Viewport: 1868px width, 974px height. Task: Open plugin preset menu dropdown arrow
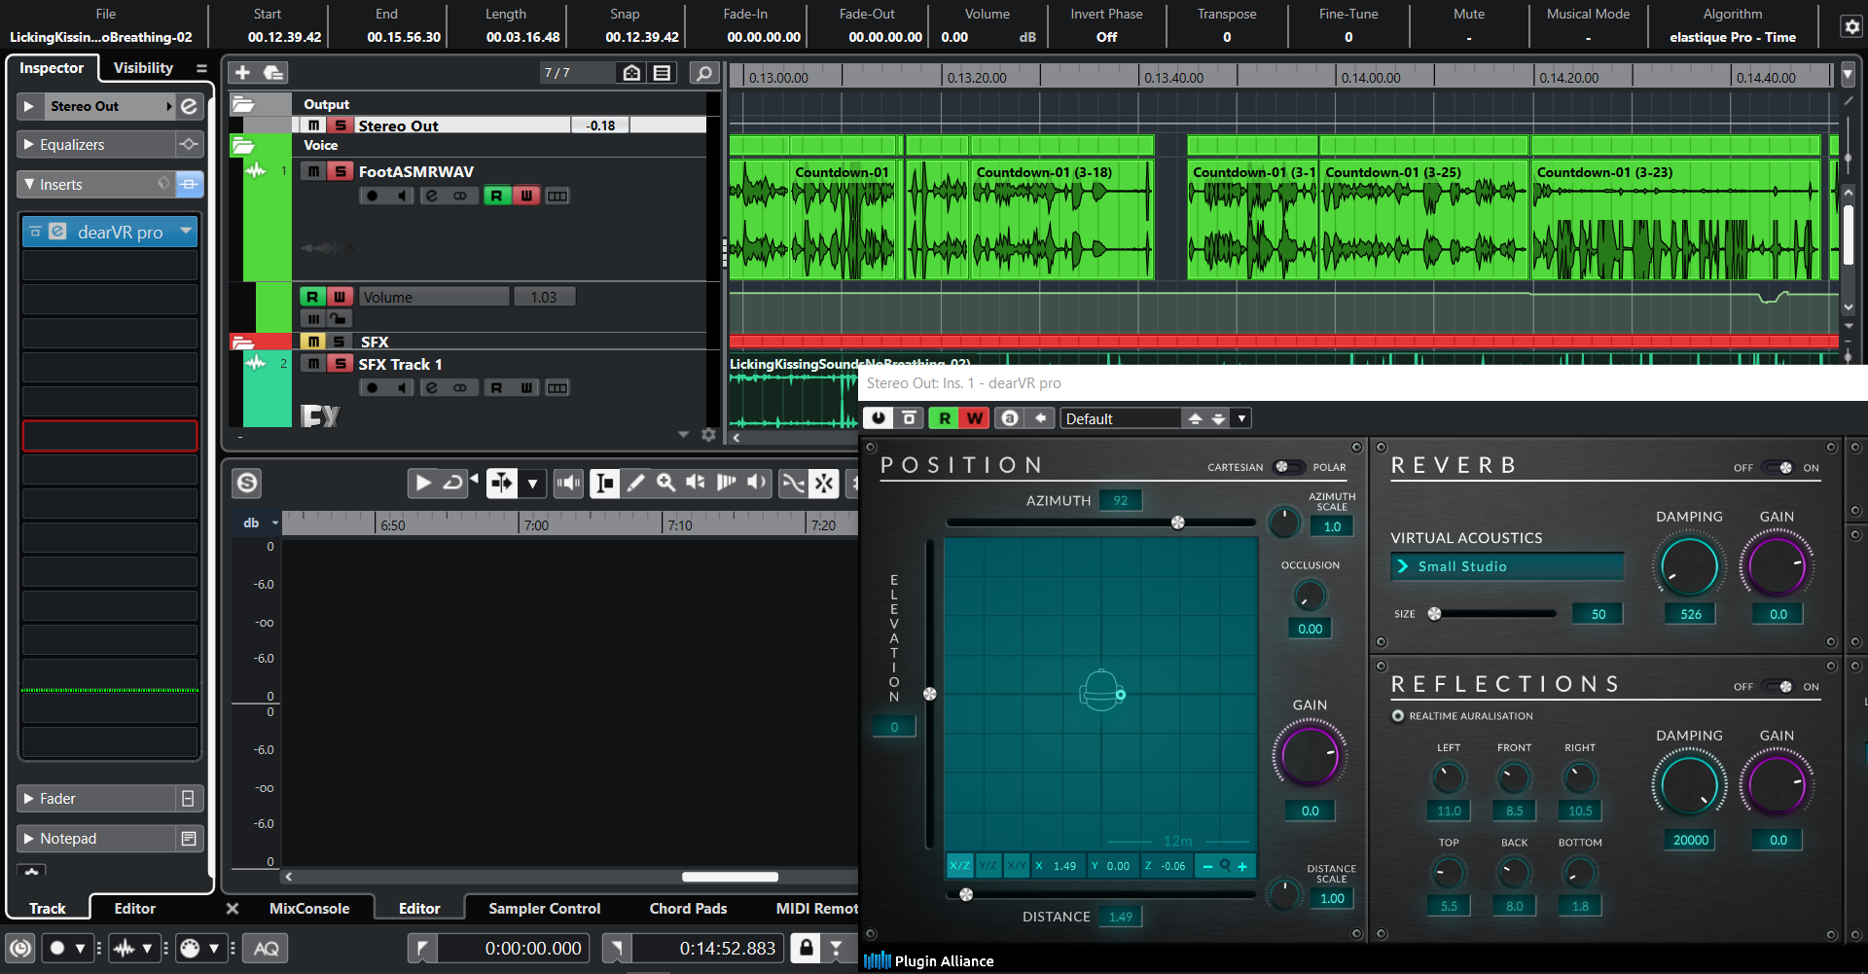(1241, 418)
